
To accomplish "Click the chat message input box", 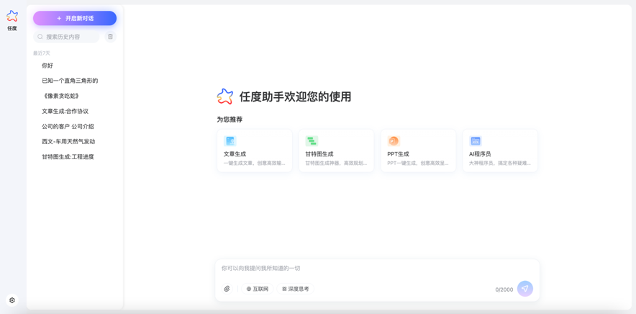I will click(x=377, y=269).
